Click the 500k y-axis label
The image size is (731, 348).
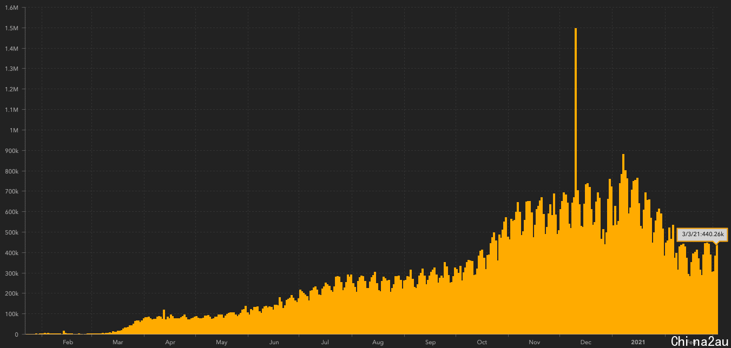[12, 233]
